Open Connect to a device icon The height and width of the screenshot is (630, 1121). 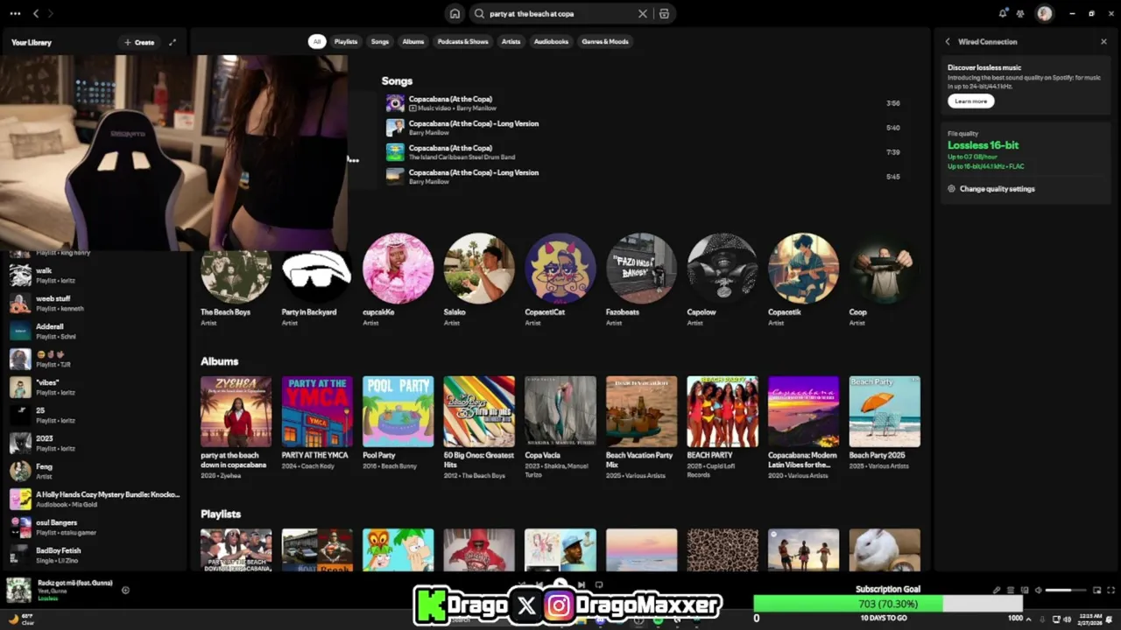1025,590
